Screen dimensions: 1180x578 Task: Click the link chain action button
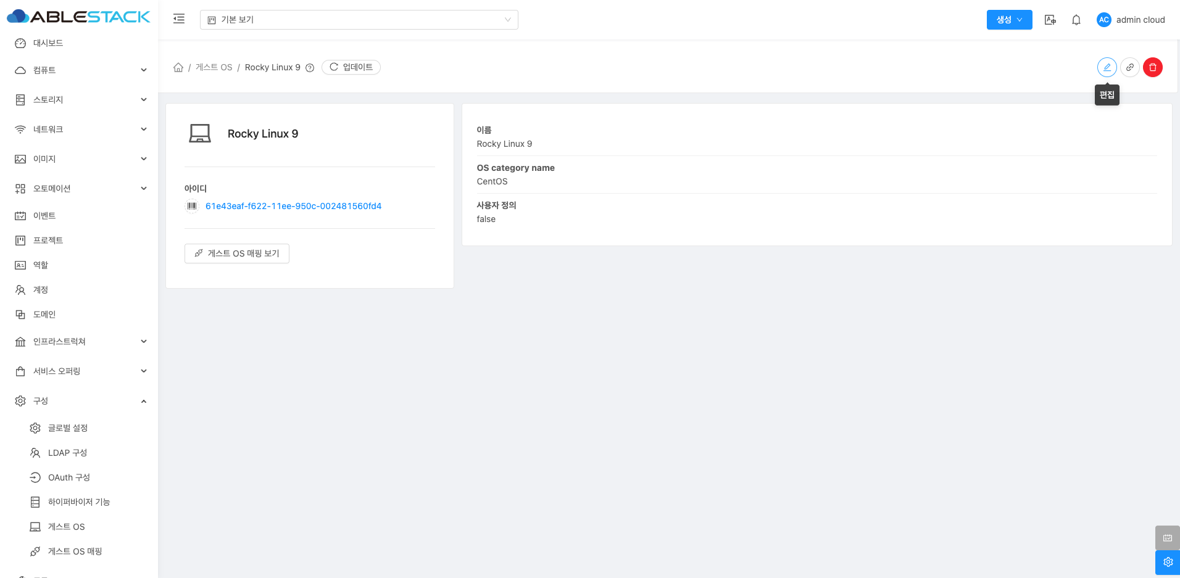[1130, 67]
